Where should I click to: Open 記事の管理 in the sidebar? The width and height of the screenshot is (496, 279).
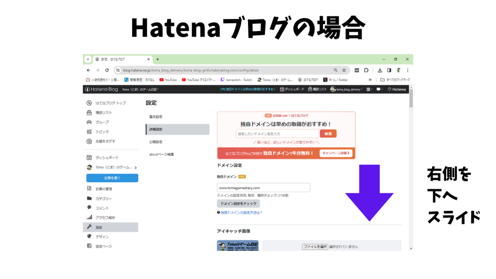pyautogui.click(x=99, y=189)
